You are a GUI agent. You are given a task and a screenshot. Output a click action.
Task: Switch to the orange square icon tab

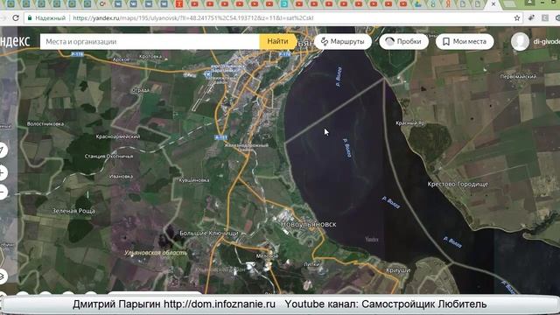tap(179, 3)
